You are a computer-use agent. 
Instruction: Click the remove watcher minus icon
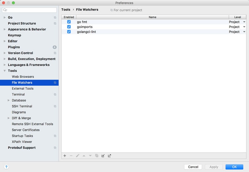(x=71, y=156)
